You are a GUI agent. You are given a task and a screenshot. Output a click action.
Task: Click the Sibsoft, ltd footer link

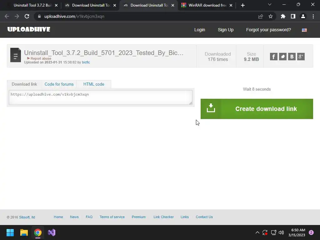coord(27,217)
